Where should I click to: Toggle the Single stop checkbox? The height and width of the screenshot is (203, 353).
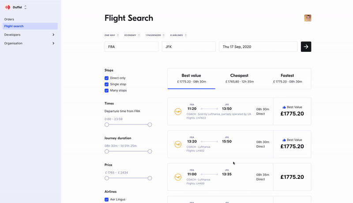click(106, 84)
